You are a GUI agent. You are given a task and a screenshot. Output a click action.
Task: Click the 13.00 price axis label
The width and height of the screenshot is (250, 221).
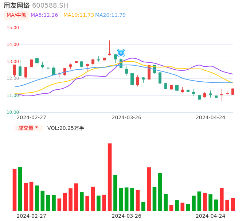click(x=13, y=62)
